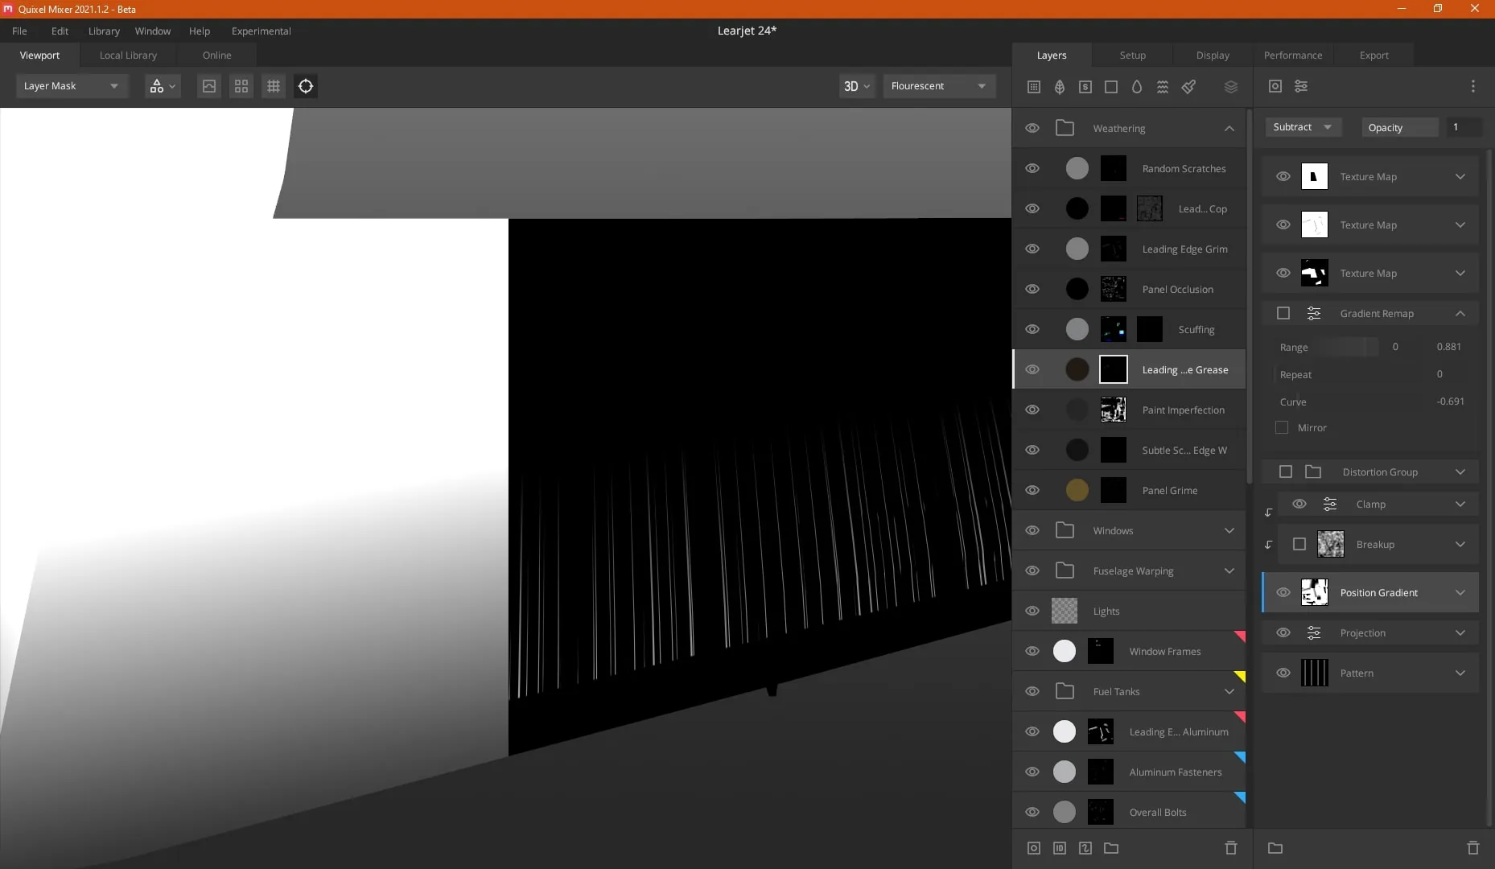Click the solid layer square icon
The height and width of the screenshot is (869, 1495).
(1111, 87)
